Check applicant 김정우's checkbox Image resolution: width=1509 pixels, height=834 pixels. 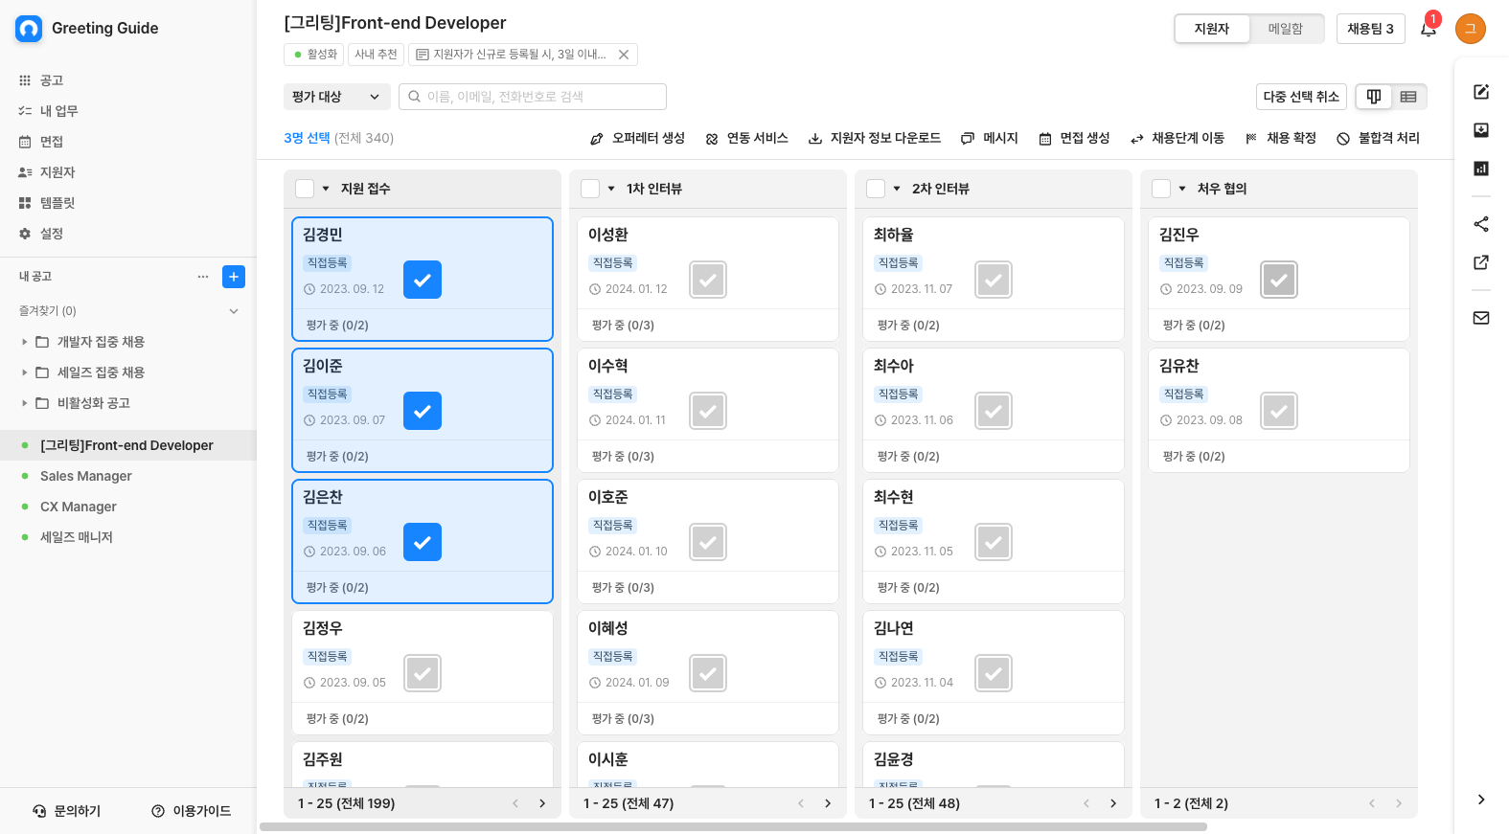(x=423, y=673)
